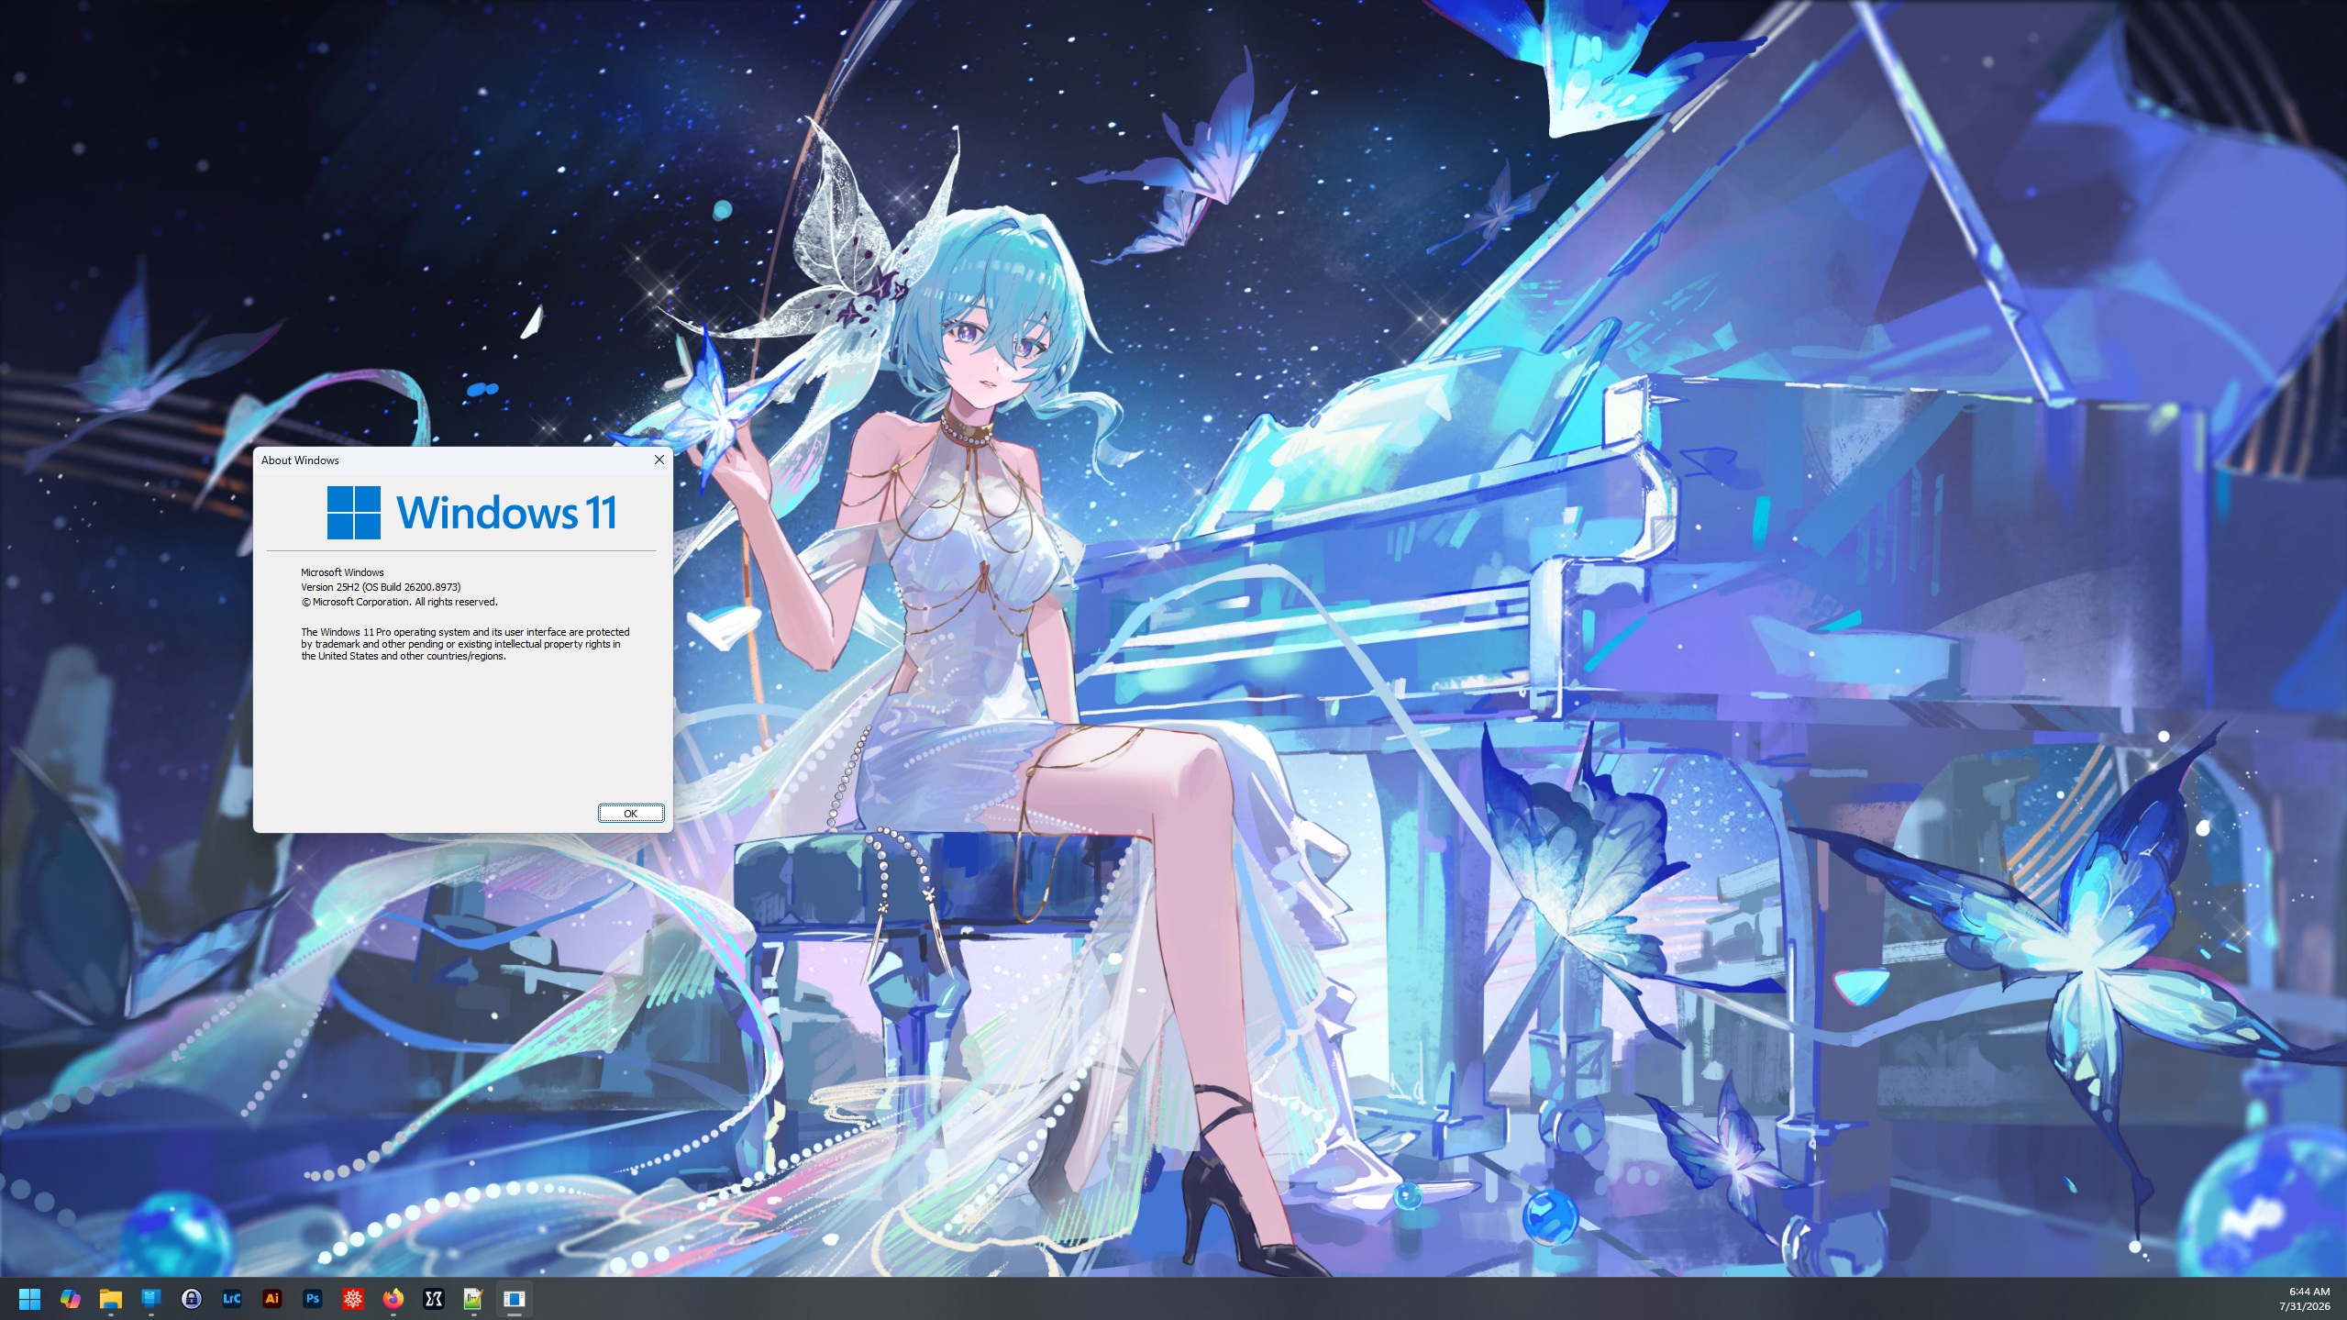Viewport: 2347px width, 1320px height.
Task: Launch Adobe Illustrator from the taskbar
Action: pos(271,1298)
